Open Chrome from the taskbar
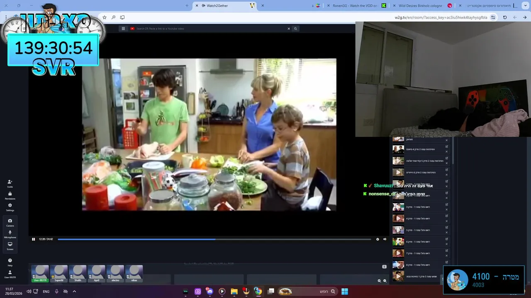The image size is (531, 298). (x=258, y=291)
